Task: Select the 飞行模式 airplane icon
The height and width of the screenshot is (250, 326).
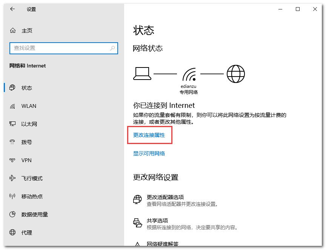Action: point(12,178)
